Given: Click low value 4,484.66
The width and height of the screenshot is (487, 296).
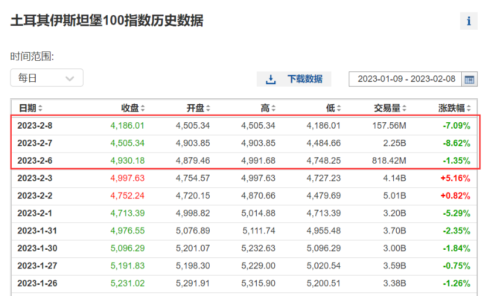Looking at the screenshot, I should (x=323, y=143).
